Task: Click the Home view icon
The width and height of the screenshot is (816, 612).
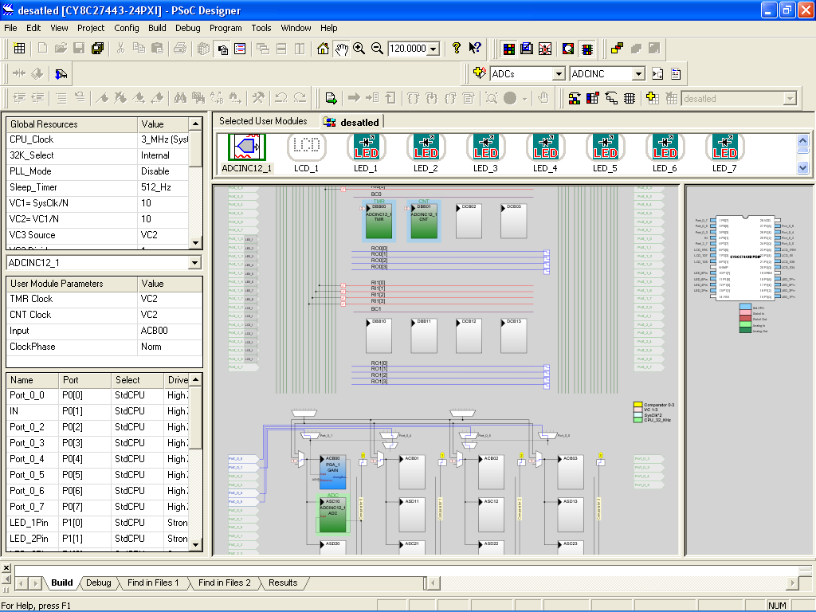Action: click(x=324, y=49)
